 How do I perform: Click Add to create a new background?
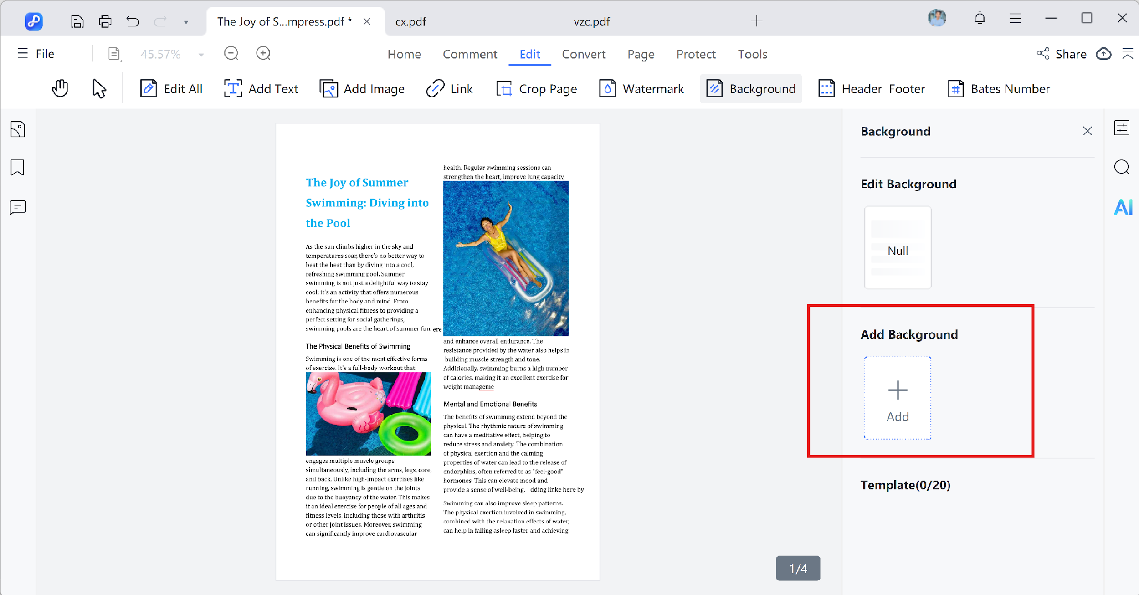click(x=898, y=398)
